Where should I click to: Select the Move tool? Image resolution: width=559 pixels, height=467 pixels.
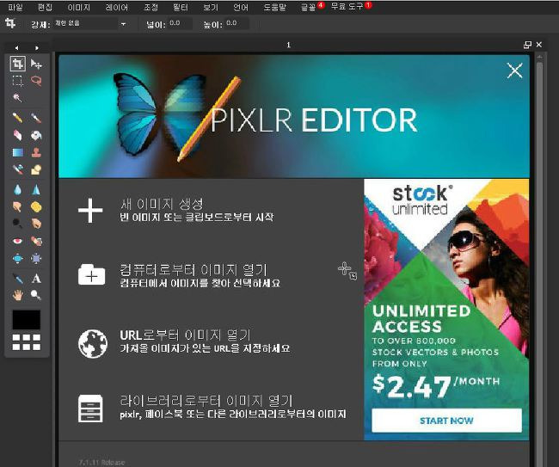coord(36,64)
